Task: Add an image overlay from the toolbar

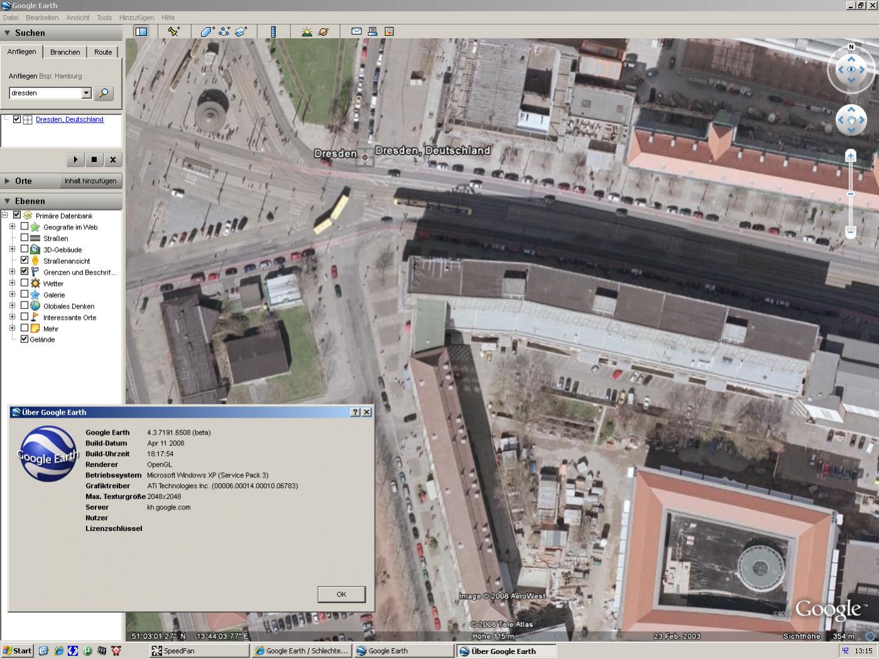Action: tap(241, 31)
